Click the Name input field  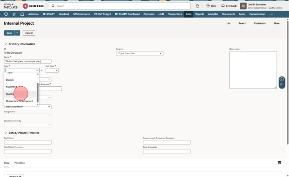(x=28, y=61)
